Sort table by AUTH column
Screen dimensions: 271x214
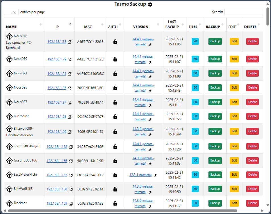[115, 24]
